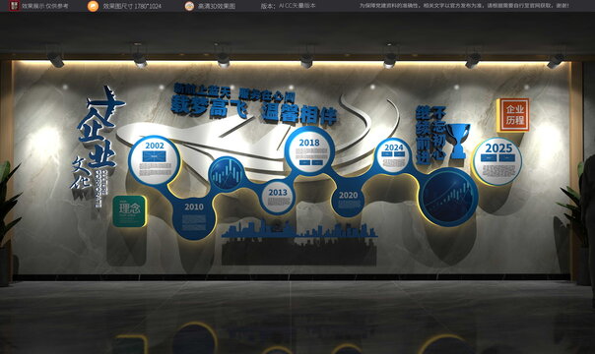The width and height of the screenshot is (595, 354).
Task: Click the 版本: AI CC矢量版本 label
Action: pyautogui.click(x=288, y=6)
